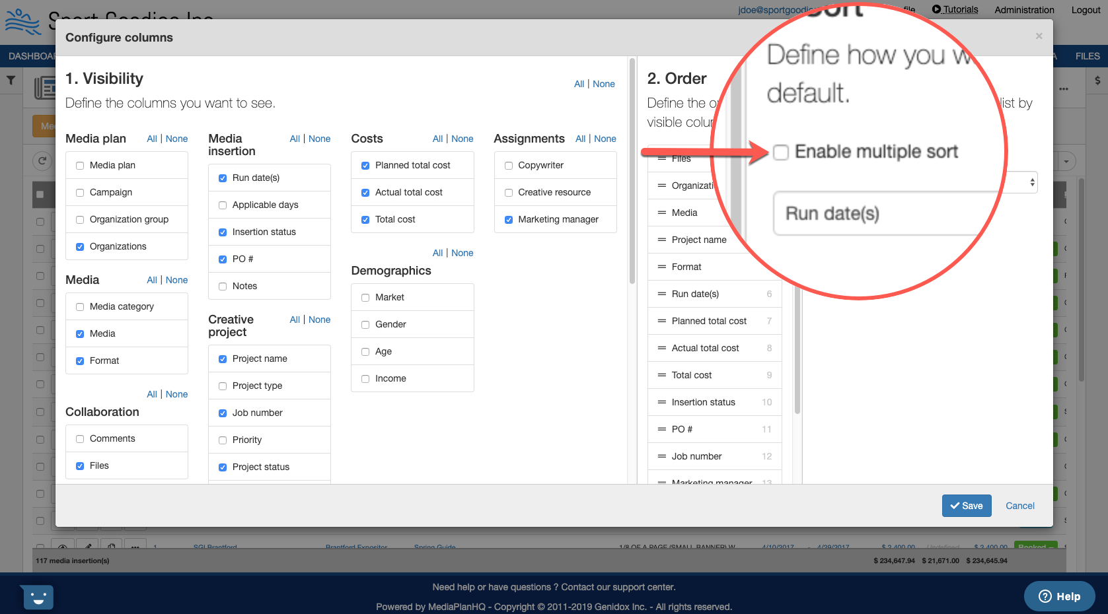Viewport: 1108px width, 614px height.
Task: Click the dollar sign icon
Action: click(x=1097, y=81)
